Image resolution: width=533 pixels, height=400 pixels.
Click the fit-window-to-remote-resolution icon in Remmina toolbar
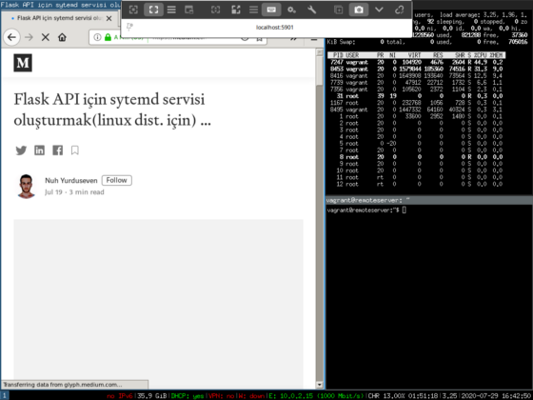[x=133, y=10]
